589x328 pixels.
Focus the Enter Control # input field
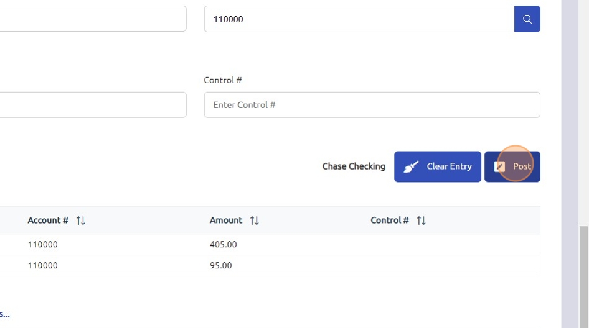[x=372, y=105]
